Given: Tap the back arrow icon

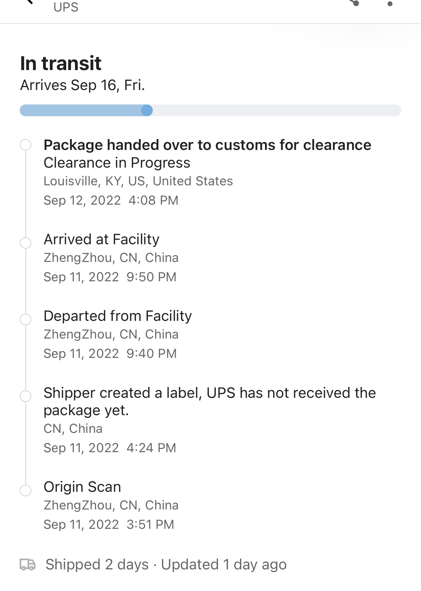Looking at the screenshot, I should click(x=30, y=2).
